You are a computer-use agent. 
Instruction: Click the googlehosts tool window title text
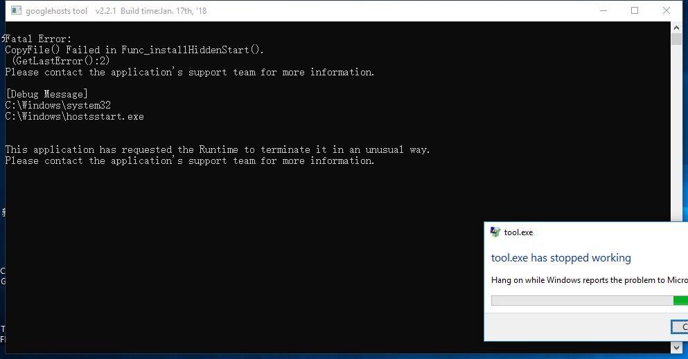[116, 11]
